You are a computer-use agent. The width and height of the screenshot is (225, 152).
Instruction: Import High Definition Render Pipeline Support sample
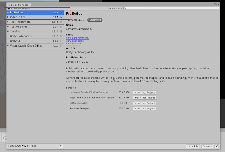click(144, 98)
